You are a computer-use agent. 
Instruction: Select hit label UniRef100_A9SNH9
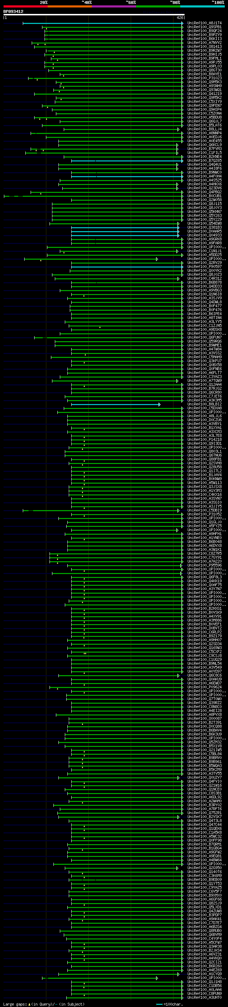coord(204,86)
